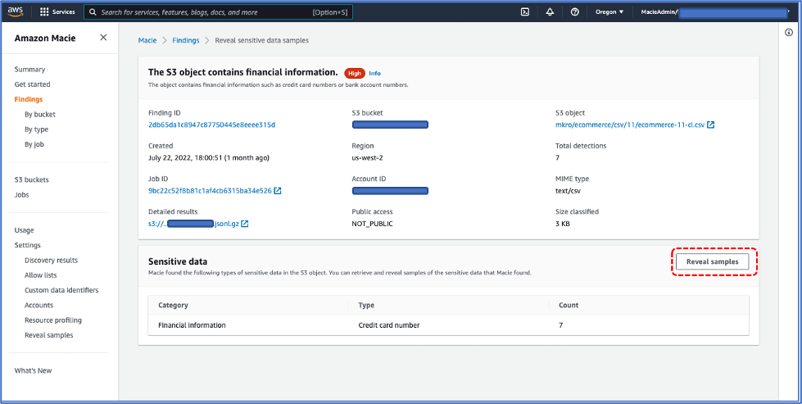The height and width of the screenshot is (404, 802).
Task: Click the Category column header
Action: (x=174, y=306)
